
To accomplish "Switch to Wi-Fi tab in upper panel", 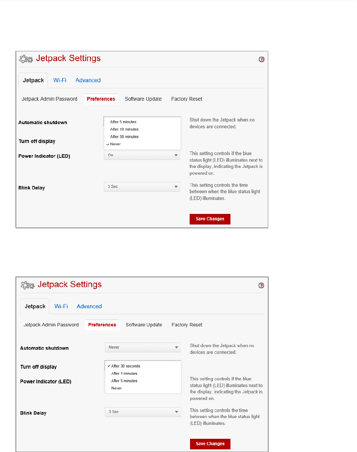I will pos(60,80).
